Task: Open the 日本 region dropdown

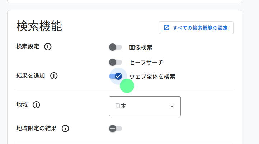Action: pyautogui.click(x=145, y=106)
